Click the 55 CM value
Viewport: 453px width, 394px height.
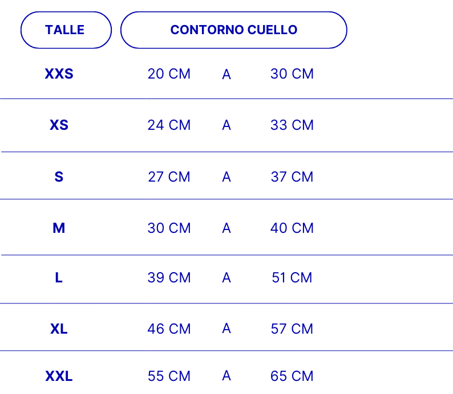169,376
